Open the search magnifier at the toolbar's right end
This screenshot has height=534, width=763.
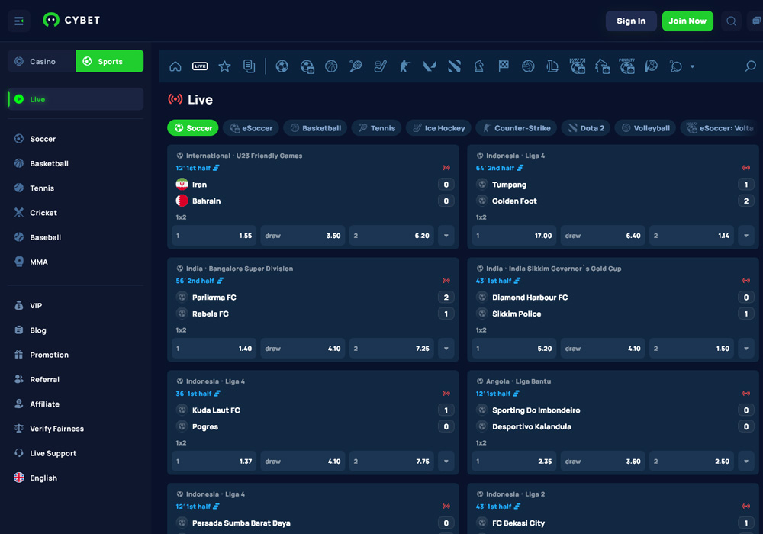coord(752,66)
